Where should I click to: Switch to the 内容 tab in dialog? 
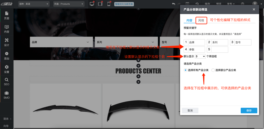coord(189,20)
